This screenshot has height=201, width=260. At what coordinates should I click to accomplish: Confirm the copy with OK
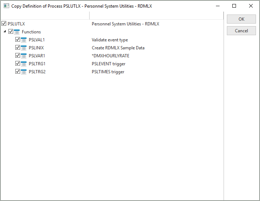241,19
